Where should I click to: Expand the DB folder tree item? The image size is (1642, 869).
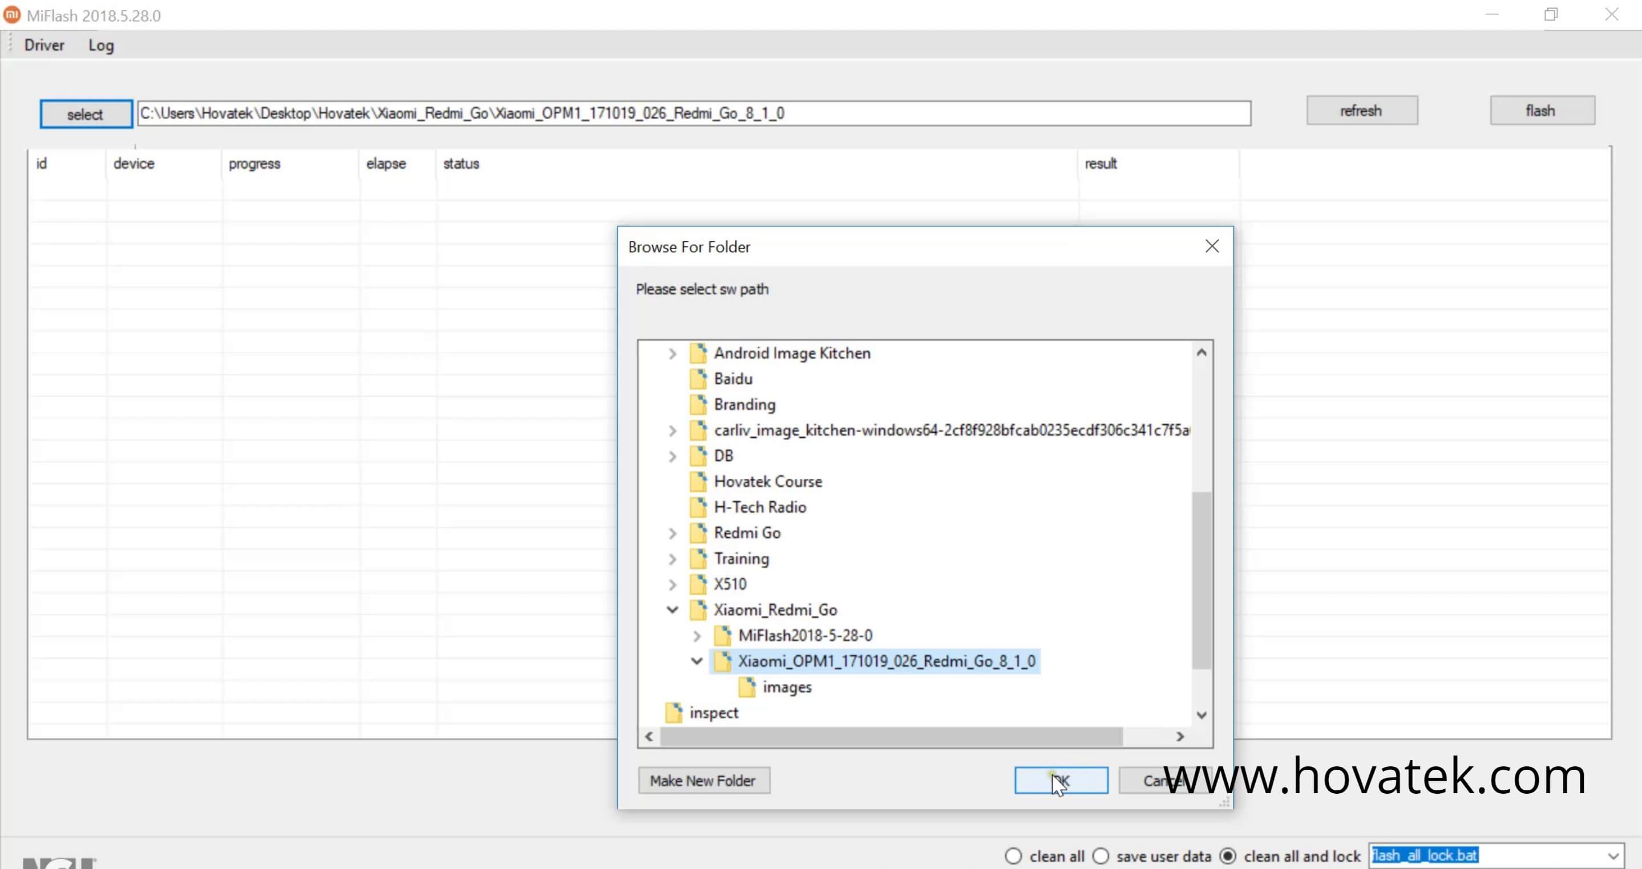[x=673, y=456]
